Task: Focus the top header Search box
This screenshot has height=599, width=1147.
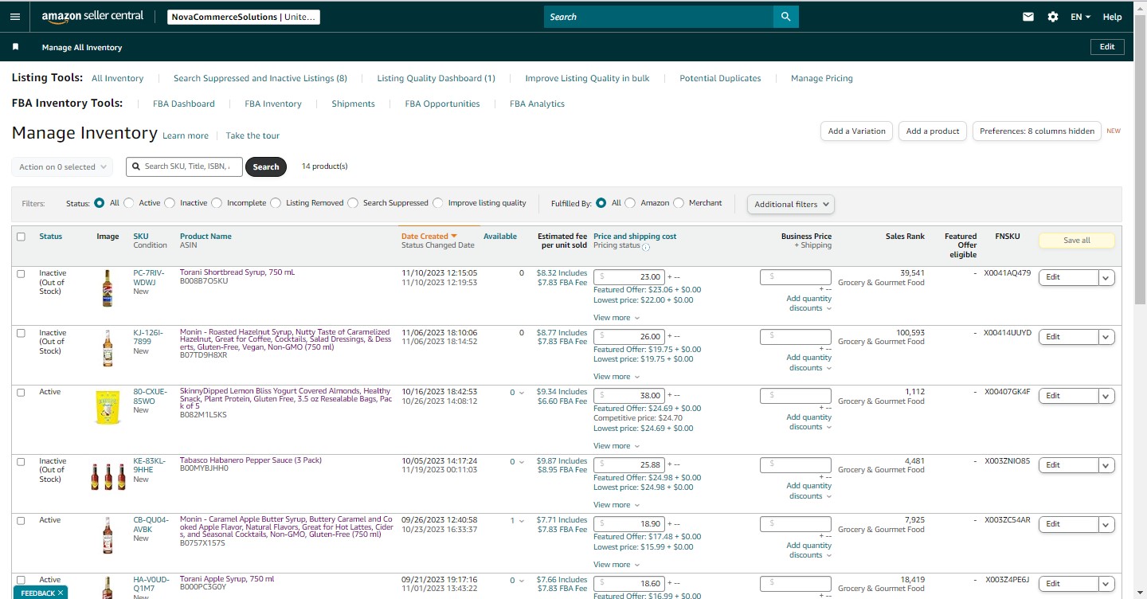Action: pyautogui.click(x=659, y=17)
